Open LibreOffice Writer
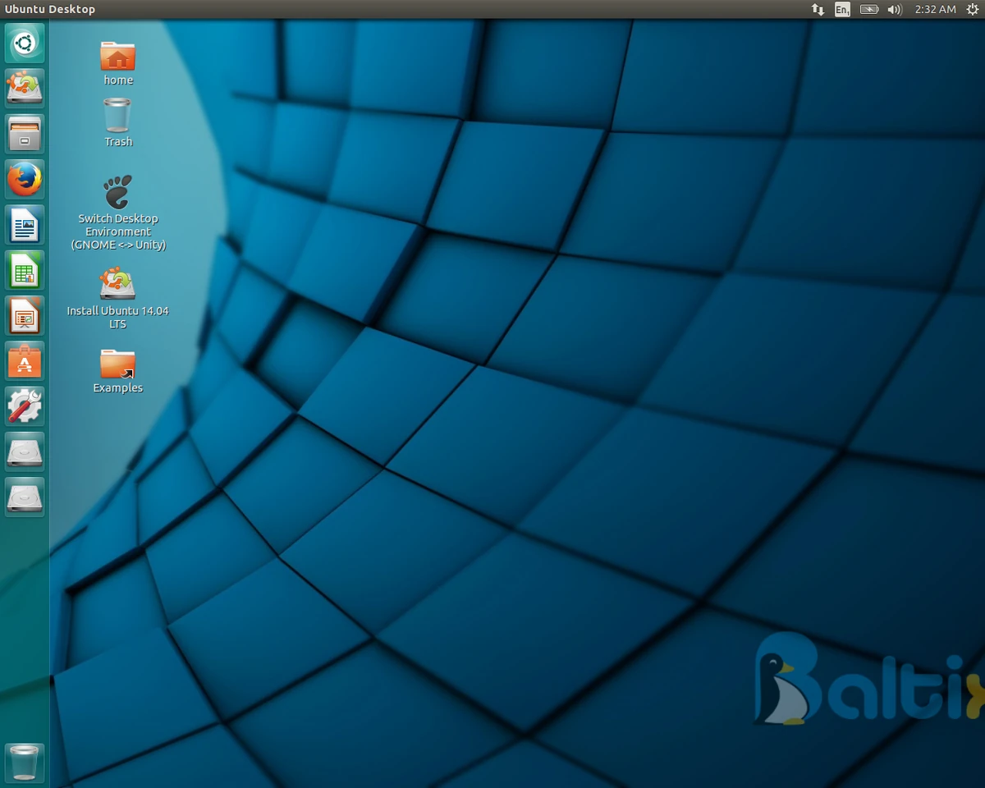The height and width of the screenshot is (788, 985). coord(25,225)
